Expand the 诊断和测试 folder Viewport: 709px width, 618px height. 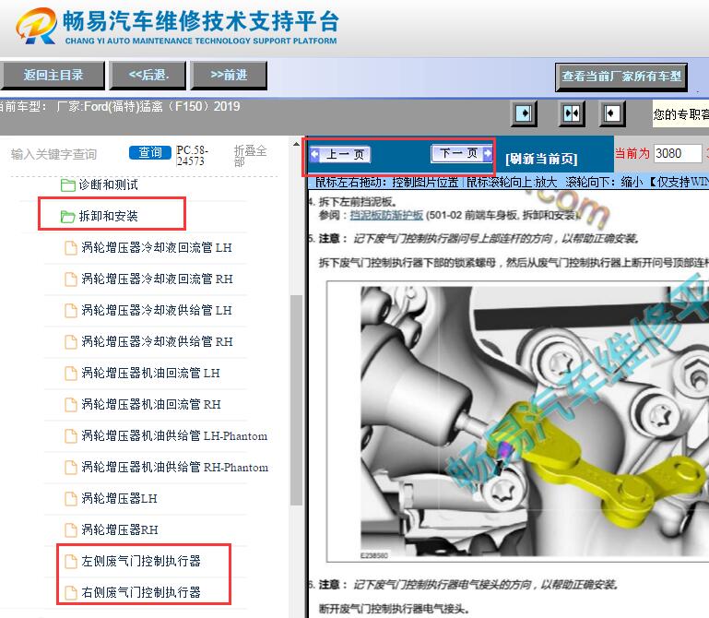coord(108,184)
